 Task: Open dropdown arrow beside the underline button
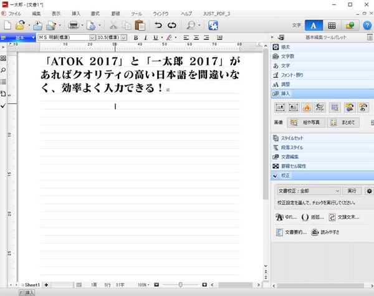click(162, 37)
